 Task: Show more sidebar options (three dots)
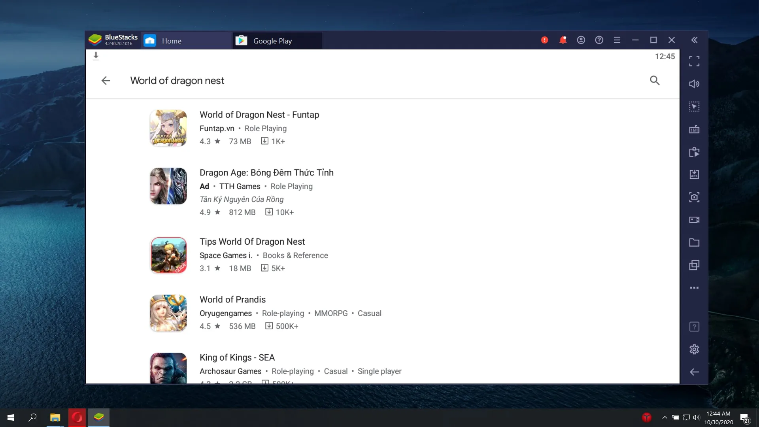click(694, 288)
